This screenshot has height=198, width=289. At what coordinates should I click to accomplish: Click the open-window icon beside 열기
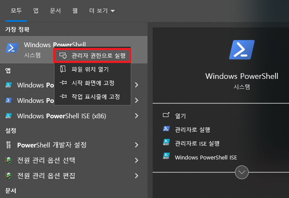click(166, 115)
